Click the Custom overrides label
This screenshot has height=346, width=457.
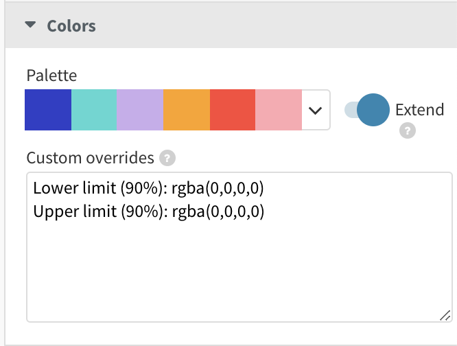tap(91, 159)
